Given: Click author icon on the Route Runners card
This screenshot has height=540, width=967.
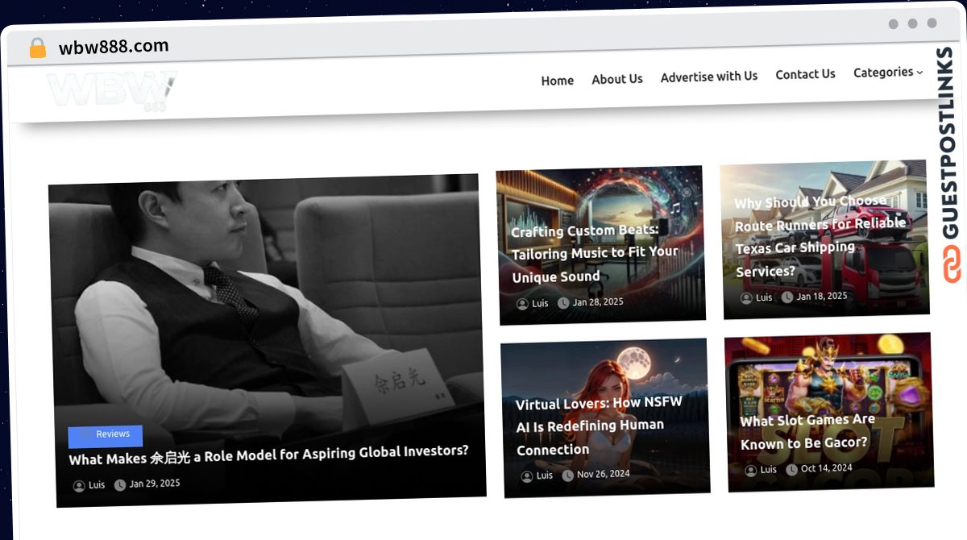Looking at the screenshot, I should (x=747, y=298).
